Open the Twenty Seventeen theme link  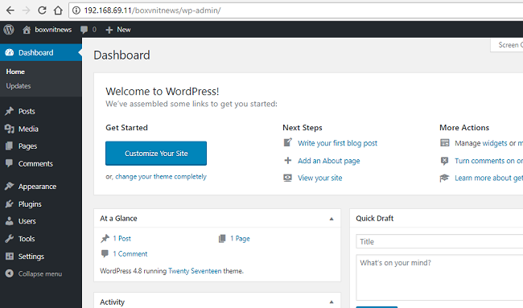click(195, 271)
